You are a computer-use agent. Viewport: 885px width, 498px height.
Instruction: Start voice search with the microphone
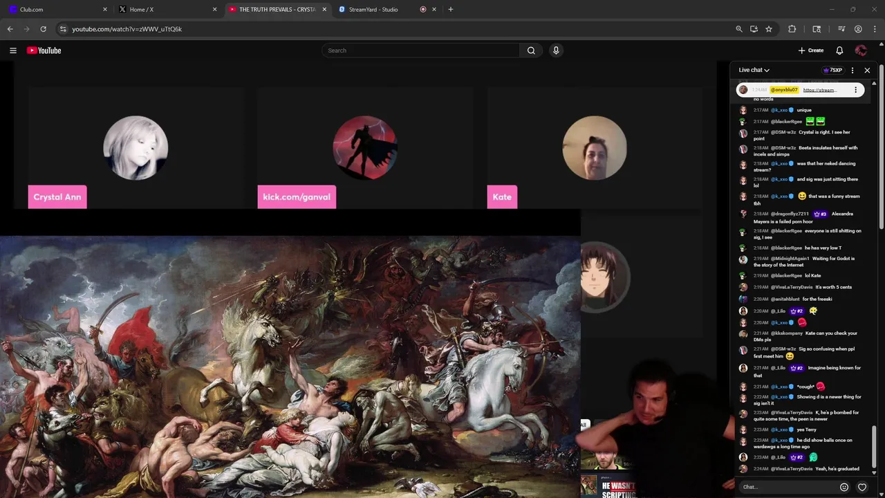click(x=556, y=50)
